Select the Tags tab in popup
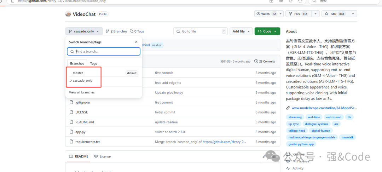The width and height of the screenshot is (382, 172). pyautogui.click(x=93, y=63)
